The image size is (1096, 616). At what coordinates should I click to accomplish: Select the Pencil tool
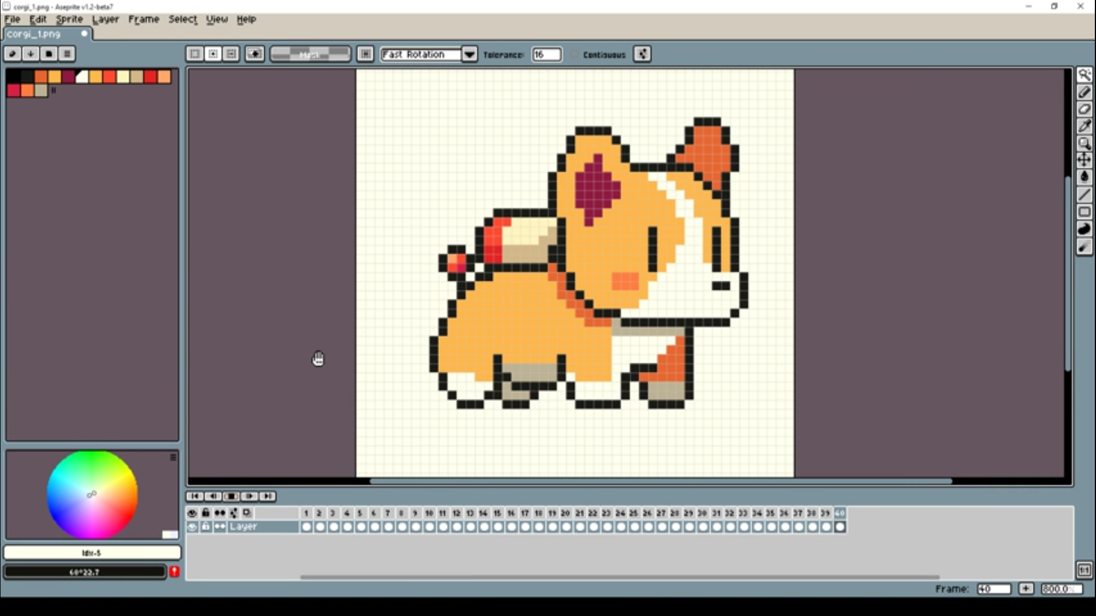(x=1084, y=92)
